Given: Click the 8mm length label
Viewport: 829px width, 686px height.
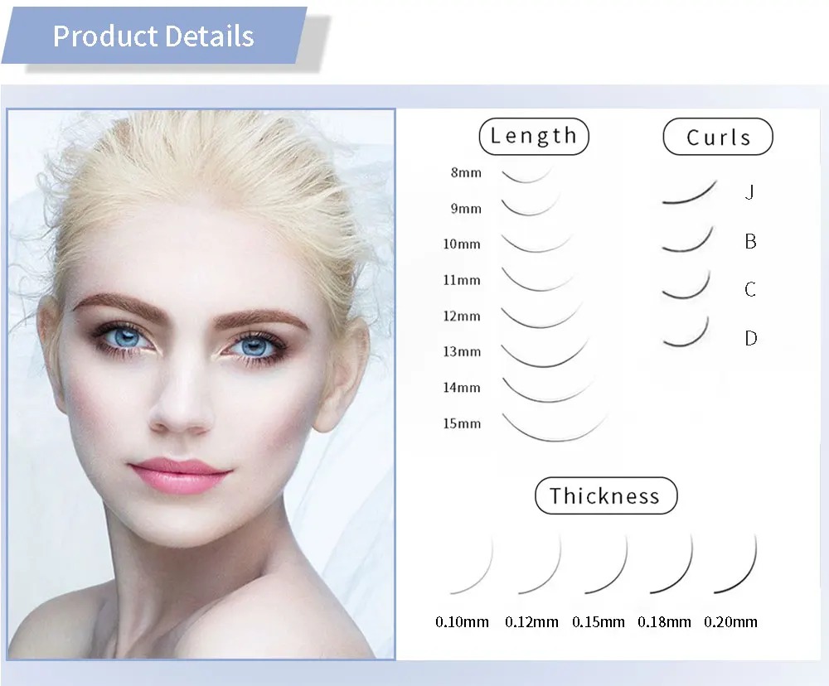Looking at the screenshot, I should (x=466, y=172).
